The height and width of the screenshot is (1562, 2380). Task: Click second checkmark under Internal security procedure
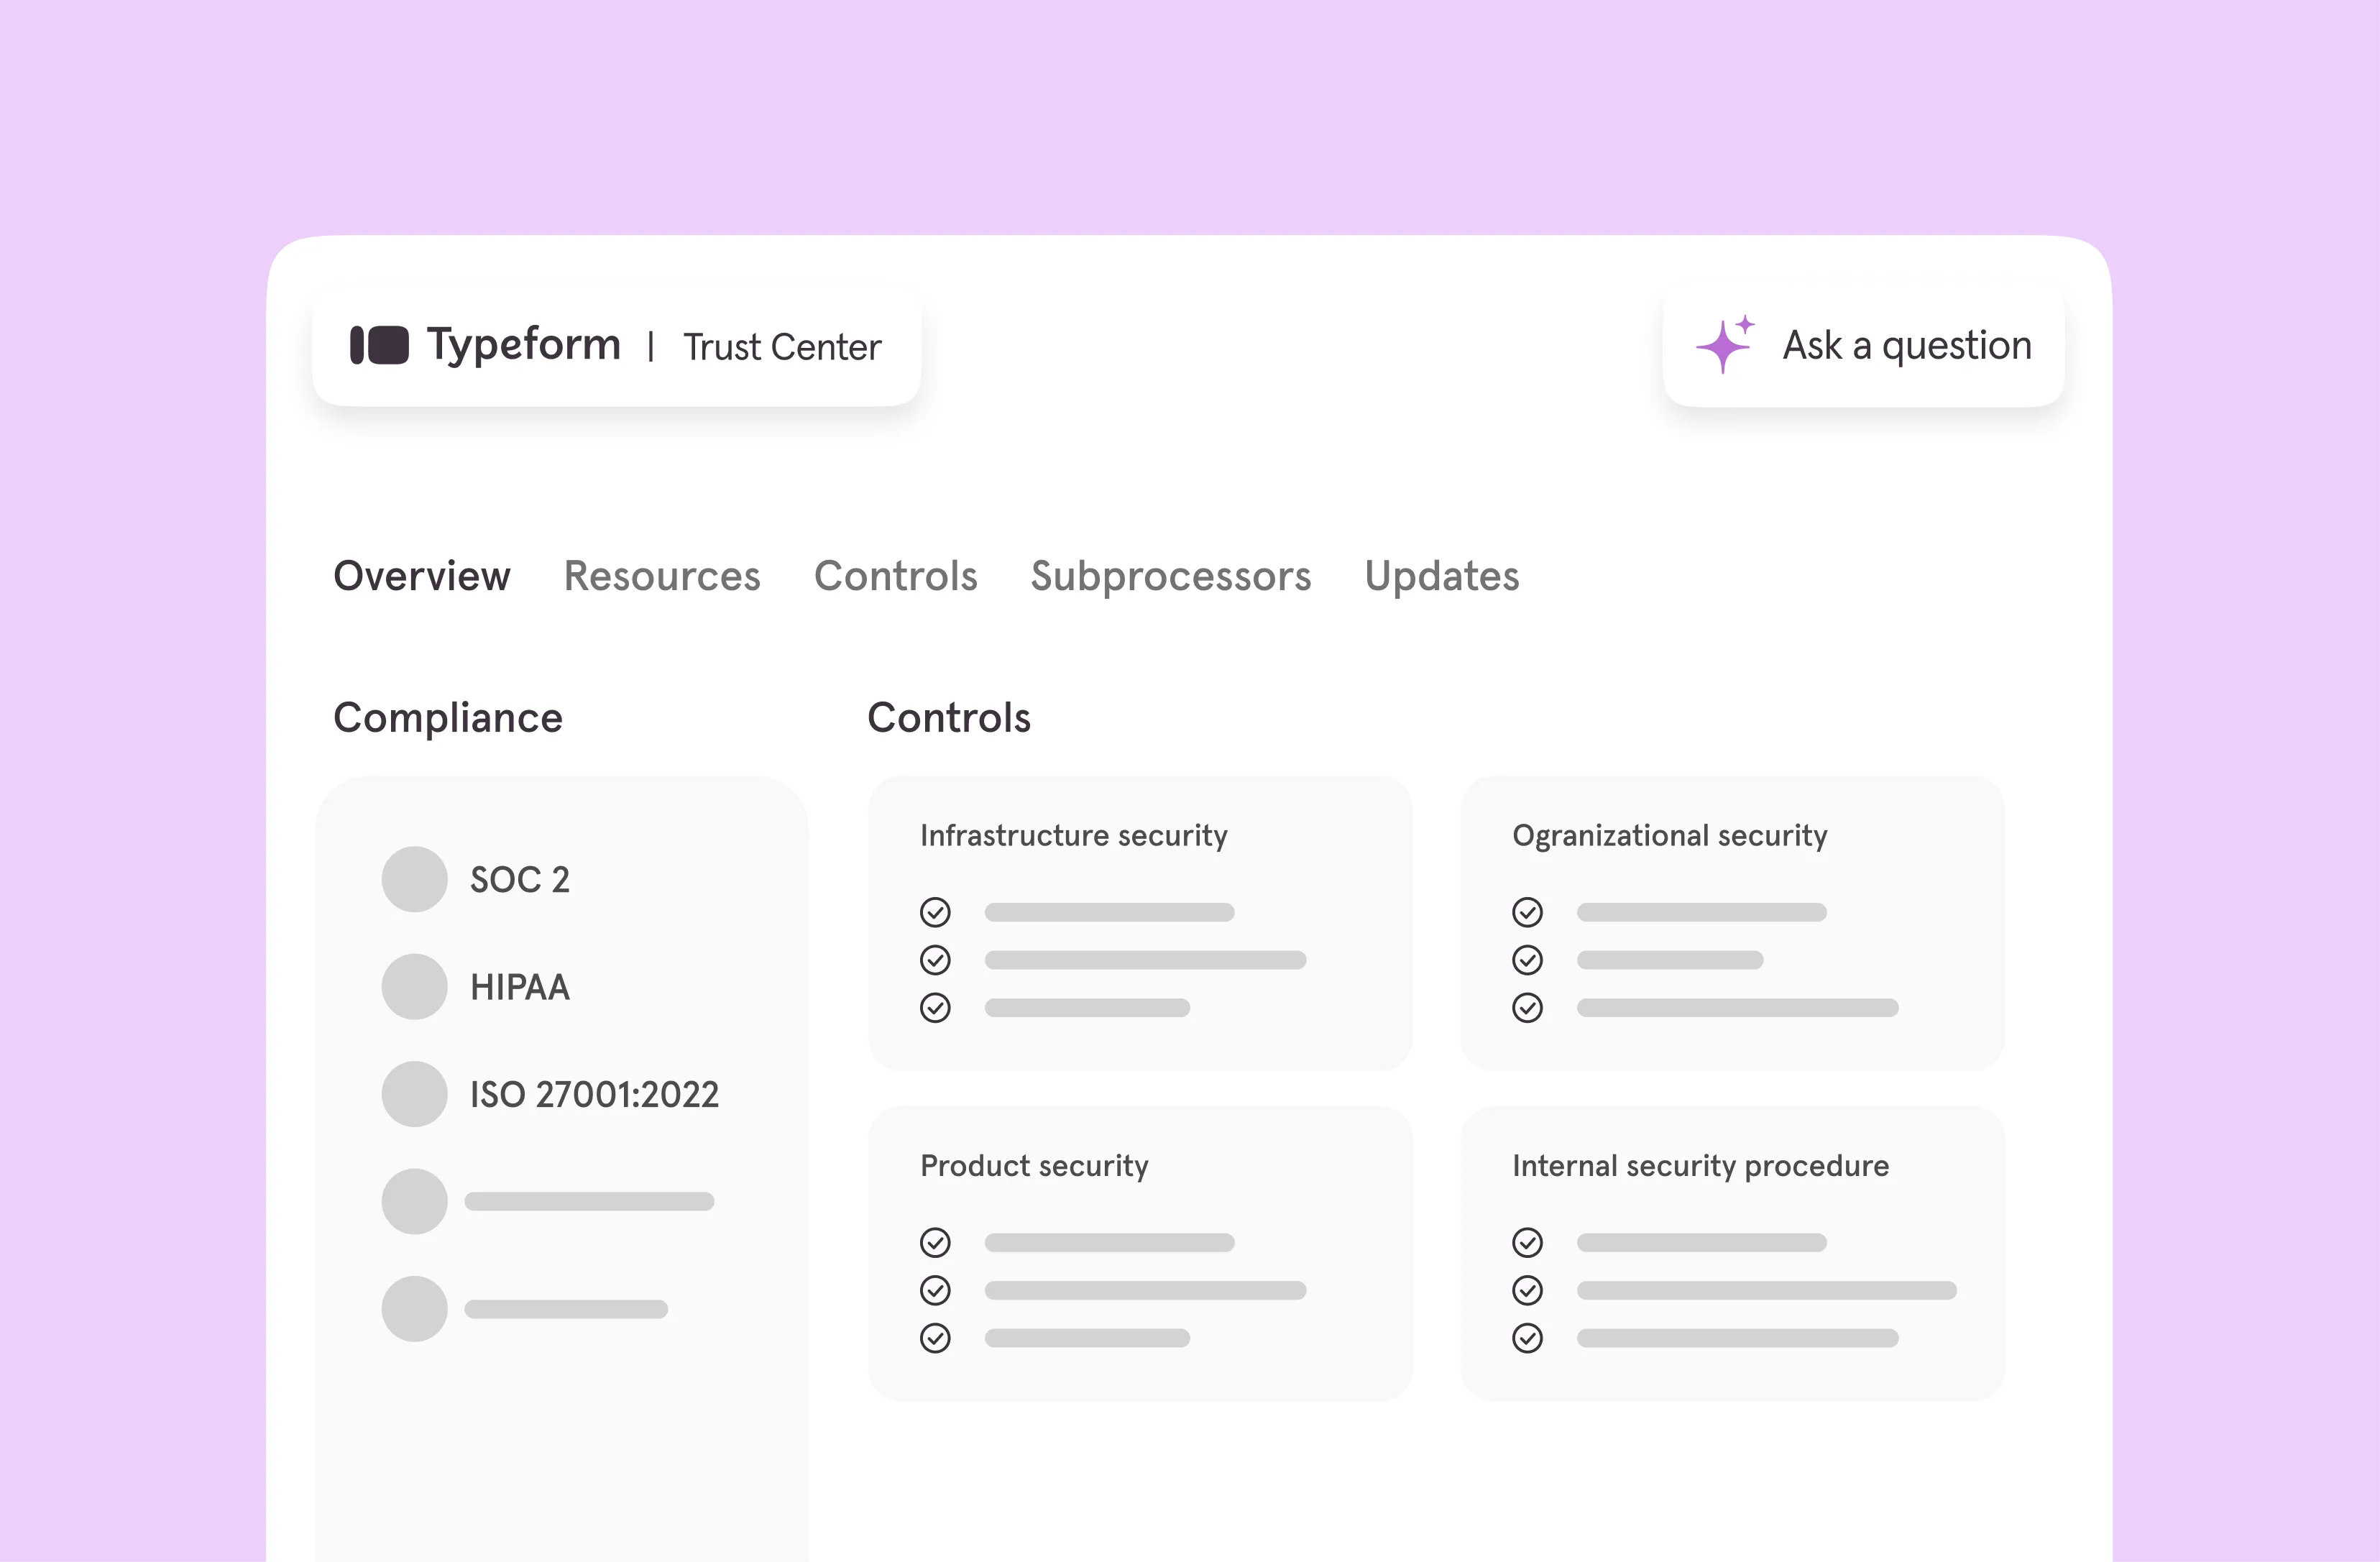pyautogui.click(x=1527, y=1290)
